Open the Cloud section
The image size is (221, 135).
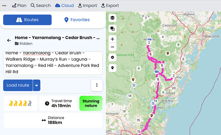pos(64,5)
